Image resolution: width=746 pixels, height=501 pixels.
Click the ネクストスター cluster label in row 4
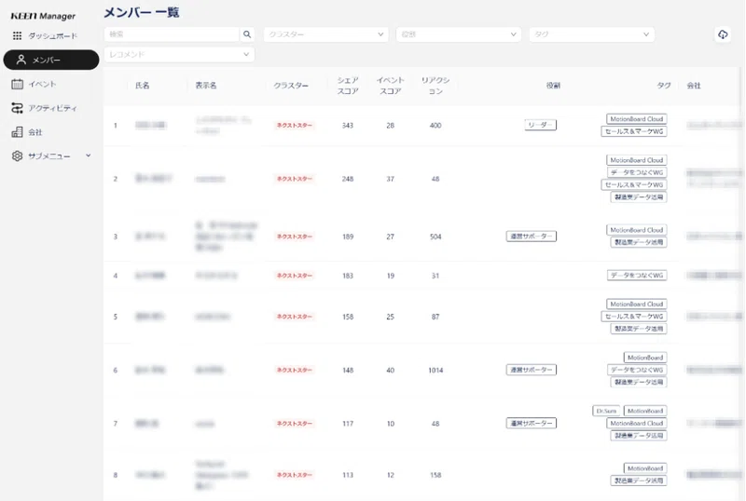[x=295, y=276]
